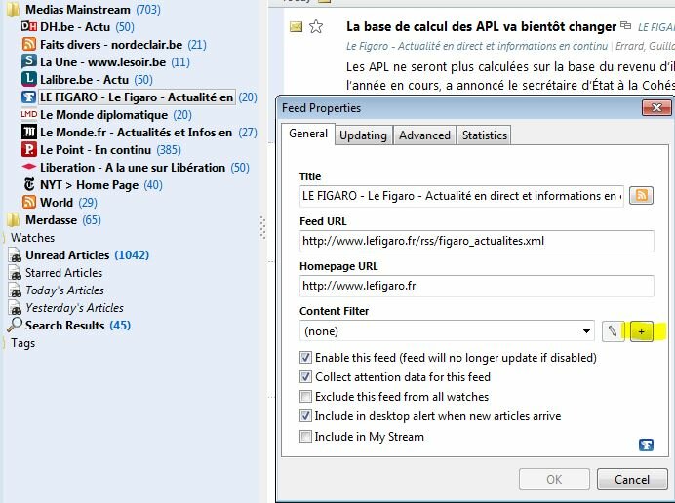Viewport: 675px width, 503px height.
Task: Click the Today's Articles watch icon
Action: [15, 290]
